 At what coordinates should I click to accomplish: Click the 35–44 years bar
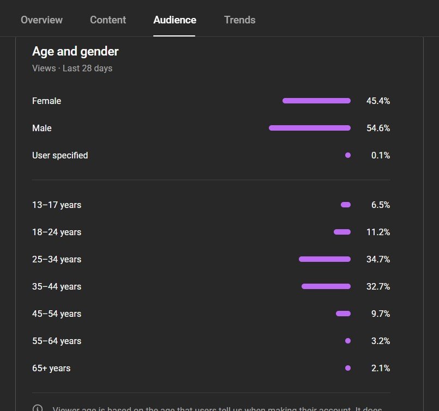(x=326, y=286)
